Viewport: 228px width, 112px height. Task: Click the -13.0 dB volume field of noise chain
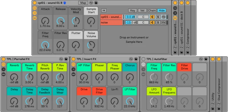pos(131,23)
